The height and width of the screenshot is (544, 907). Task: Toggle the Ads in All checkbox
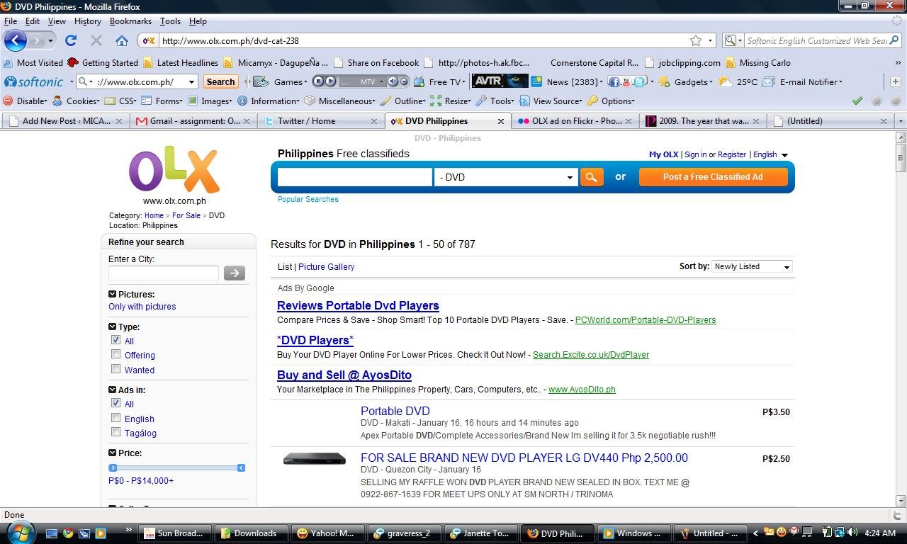tap(116, 403)
